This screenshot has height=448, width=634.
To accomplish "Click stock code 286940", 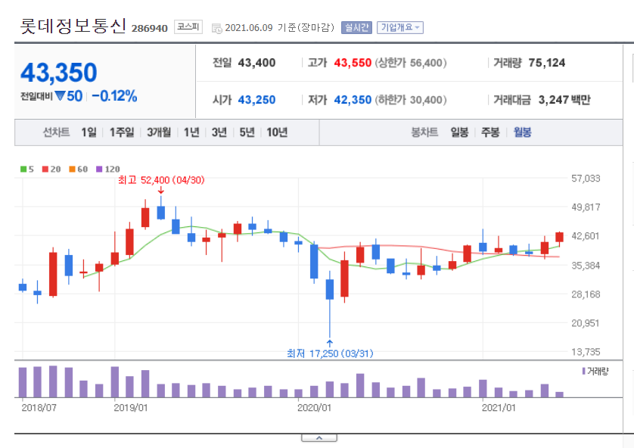I will [x=150, y=28].
